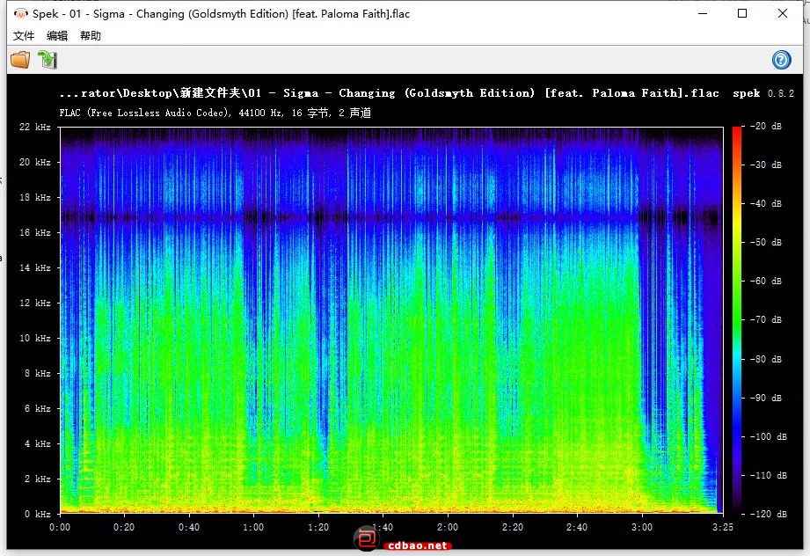Click the -120 dB scale label
Image resolution: width=810 pixels, height=556 pixels.
coord(768,514)
